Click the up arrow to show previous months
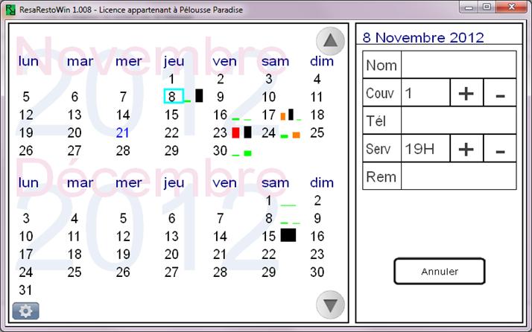The height and width of the screenshot is (332, 532). (330, 41)
